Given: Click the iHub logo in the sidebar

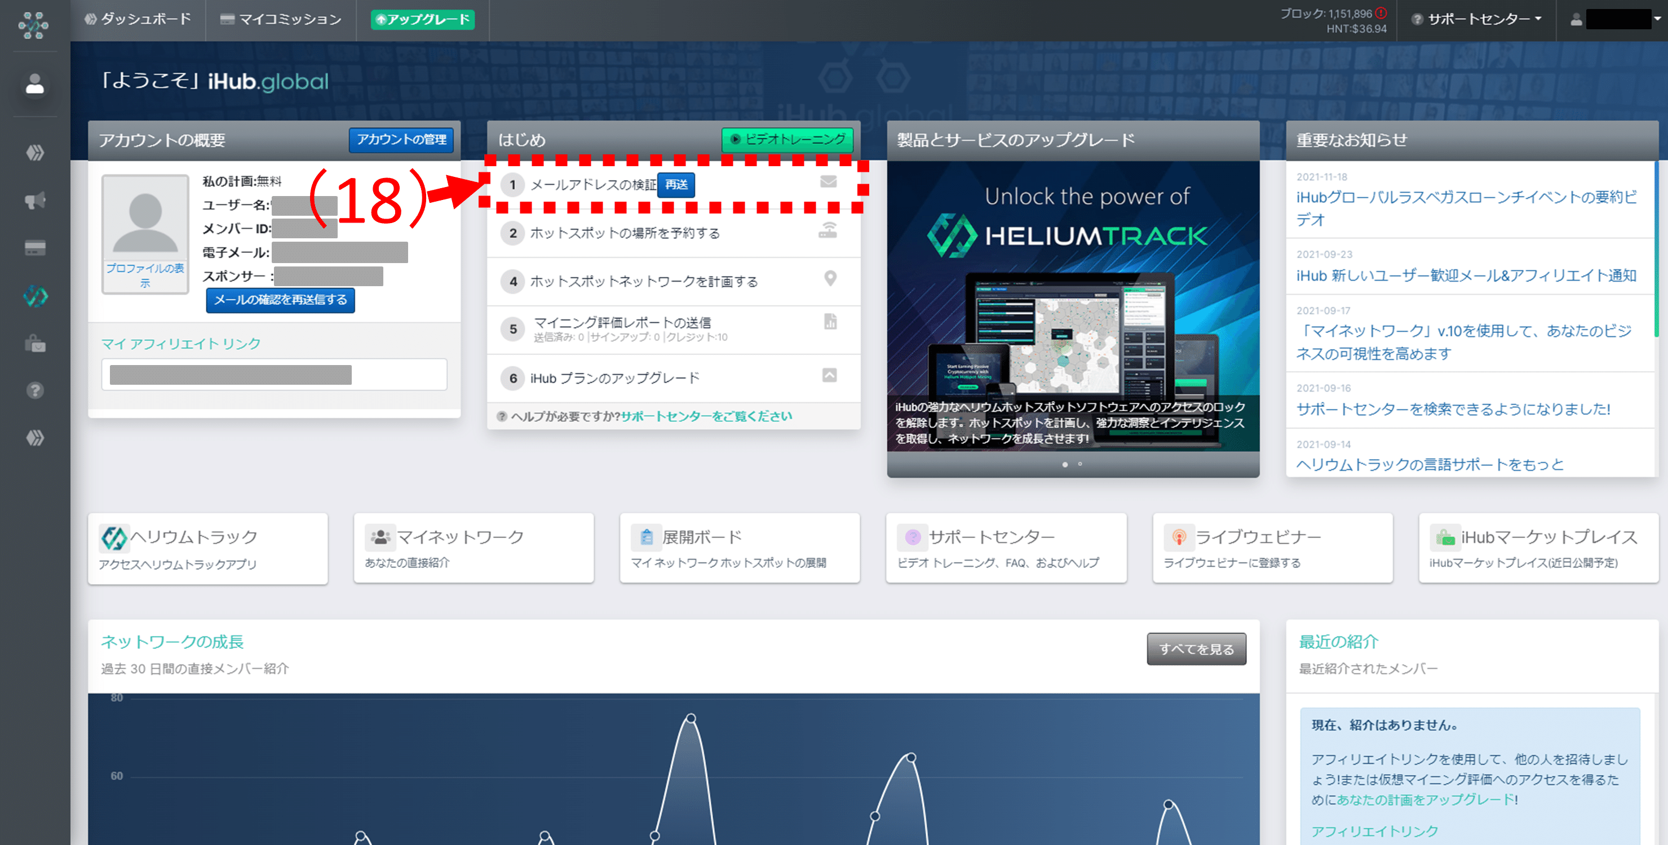Looking at the screenshot, I should pos(34,25).
